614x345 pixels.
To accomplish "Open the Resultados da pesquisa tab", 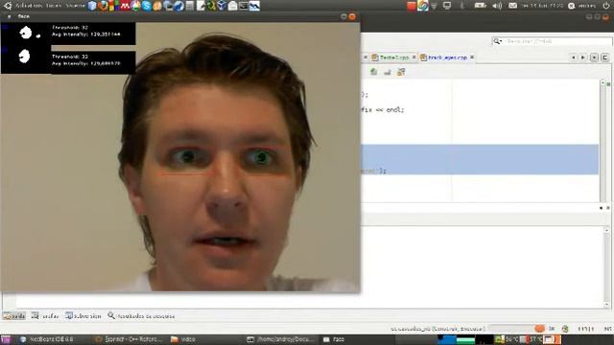I will 141,315.
